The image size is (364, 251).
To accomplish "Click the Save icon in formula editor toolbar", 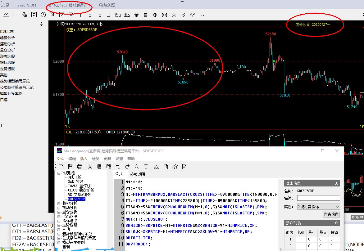I will pos(71,167).
